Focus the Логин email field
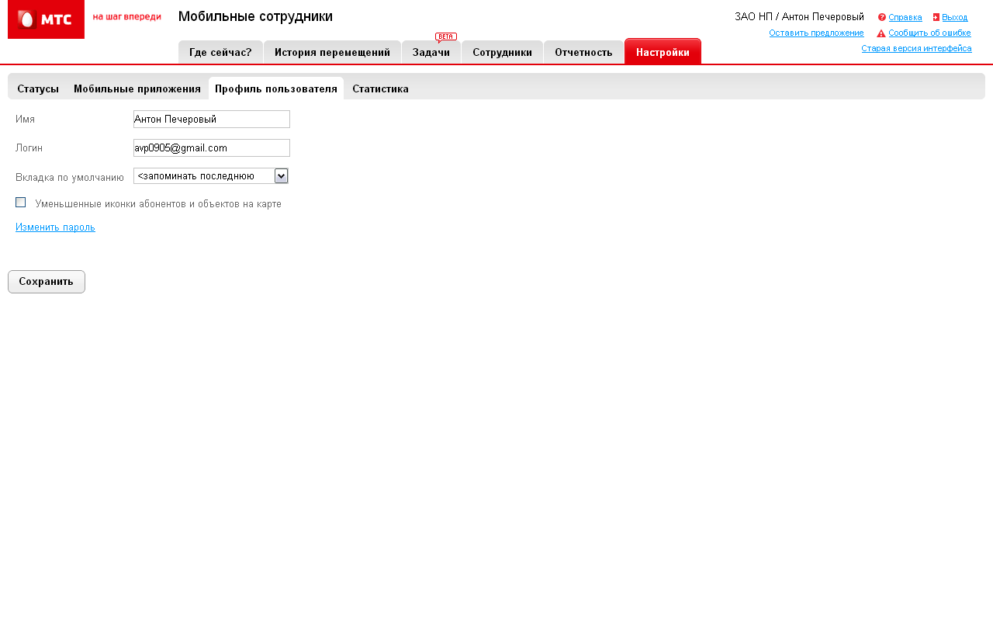This screenshot has width=993, height=621. click(x=211, y=147)
